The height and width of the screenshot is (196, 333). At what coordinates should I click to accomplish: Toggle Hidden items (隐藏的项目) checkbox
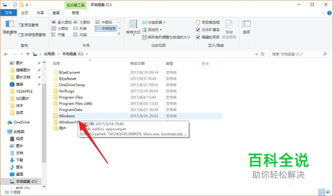208,37
